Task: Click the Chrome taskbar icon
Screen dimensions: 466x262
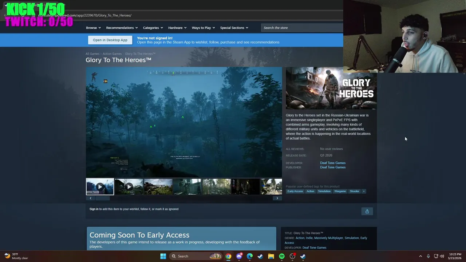Action: 228,256
